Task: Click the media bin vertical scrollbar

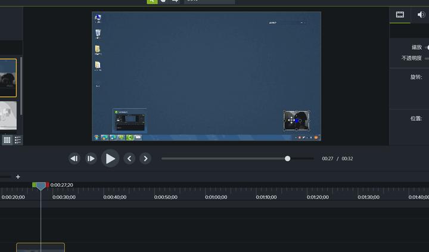Action: 21,86
